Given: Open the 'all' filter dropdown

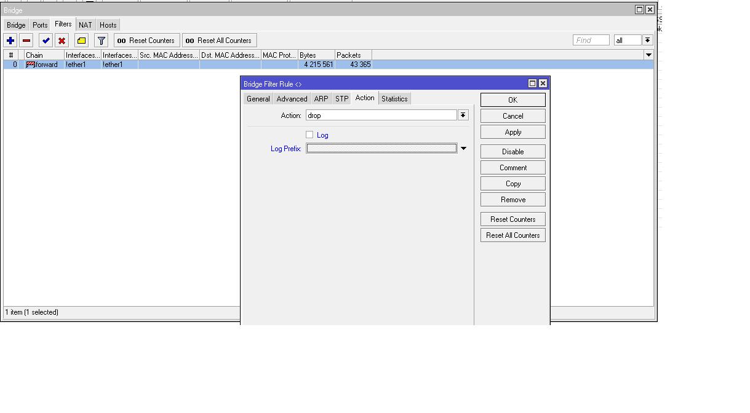Looking at the screenshot, I should coord(647,40).
